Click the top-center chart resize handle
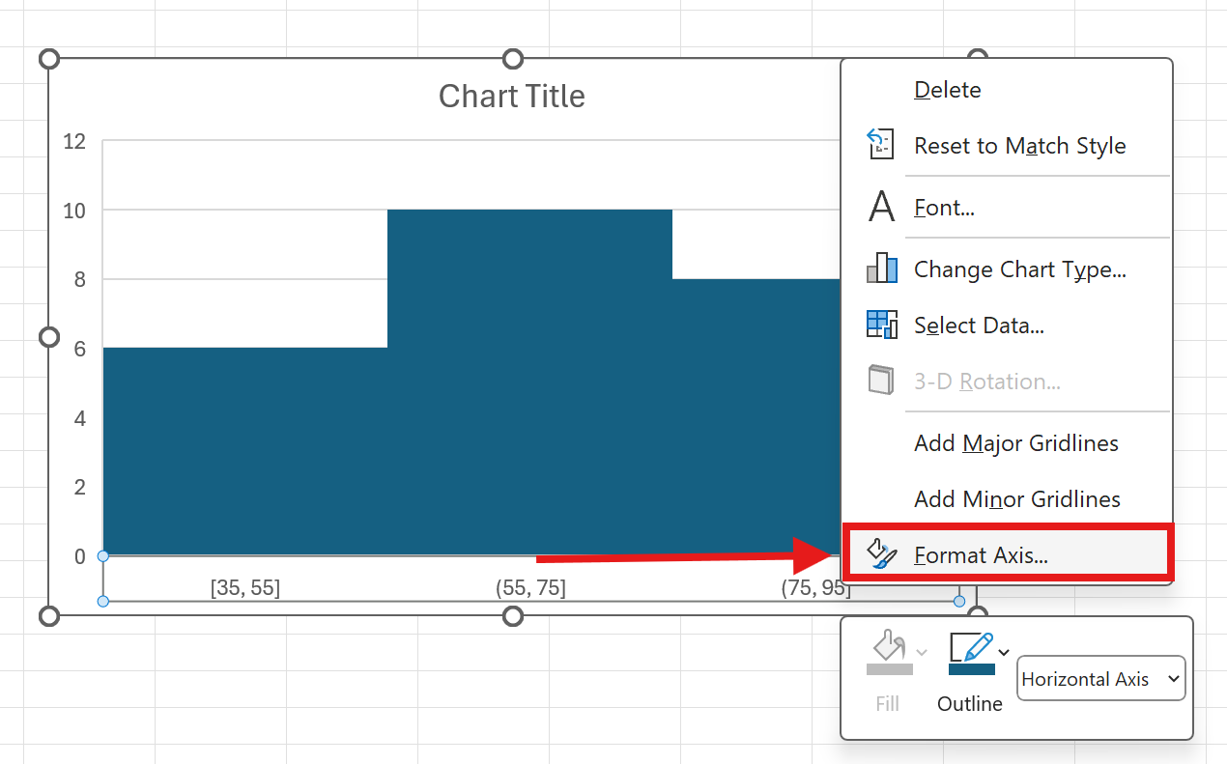The height and width of the screenshot is (764, 1227). [513, 59]
